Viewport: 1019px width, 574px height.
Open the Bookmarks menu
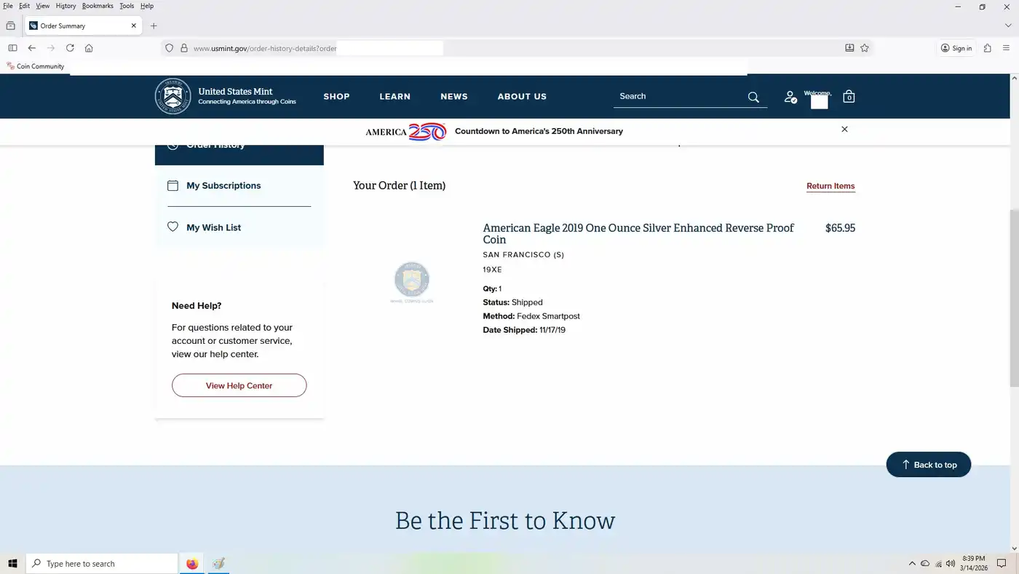[x=98, y=6]
